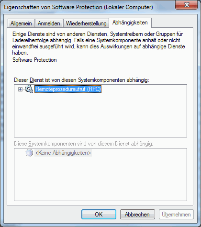Click empty space in lower dependents list
This screenshot has height=227, width=201.
pos(100,179)
